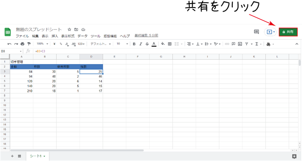Expand the font size 10 dropdown
Screen dimensions: 302x161
(122, 44)
